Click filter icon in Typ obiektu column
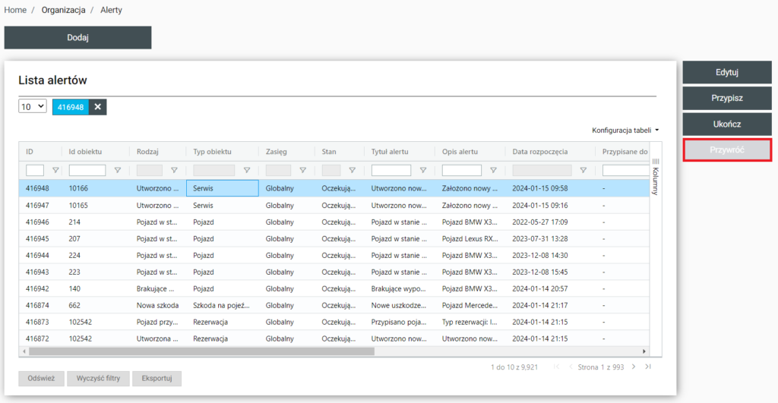Viewport: 778px width, 403px height. pos(246,171)
